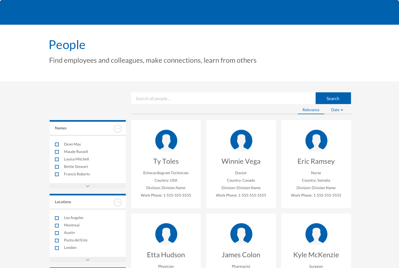This screenshot has width=399, height=268.
Task: Open Locations panel more options icon
Action: pyautogui.click(x=118, y=202)
